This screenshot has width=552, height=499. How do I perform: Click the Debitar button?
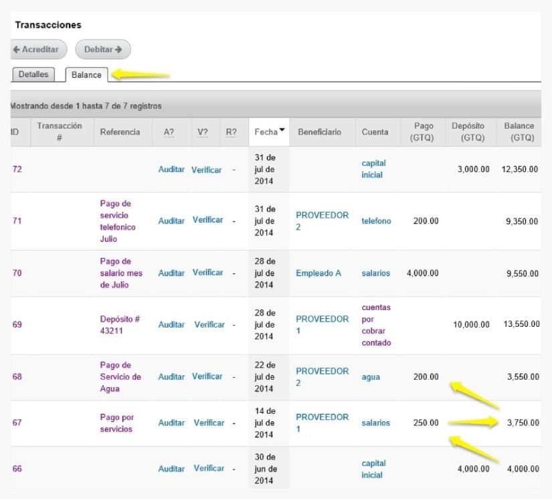pos(103,50)
